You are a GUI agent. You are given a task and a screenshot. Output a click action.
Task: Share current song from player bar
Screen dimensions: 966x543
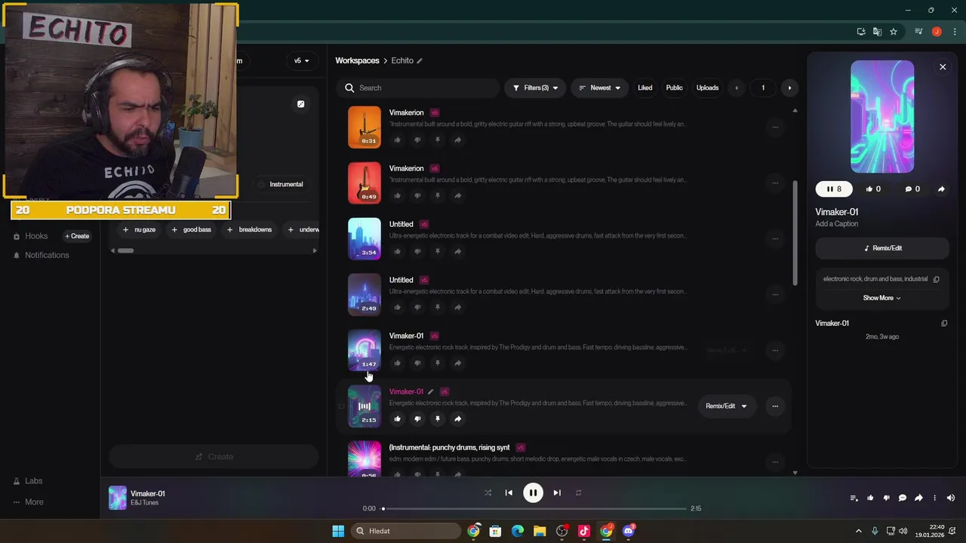pos(918,498)
